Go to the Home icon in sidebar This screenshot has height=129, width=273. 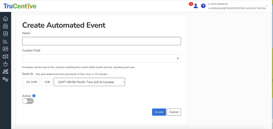pyautogui.click(x=5, y=19)
